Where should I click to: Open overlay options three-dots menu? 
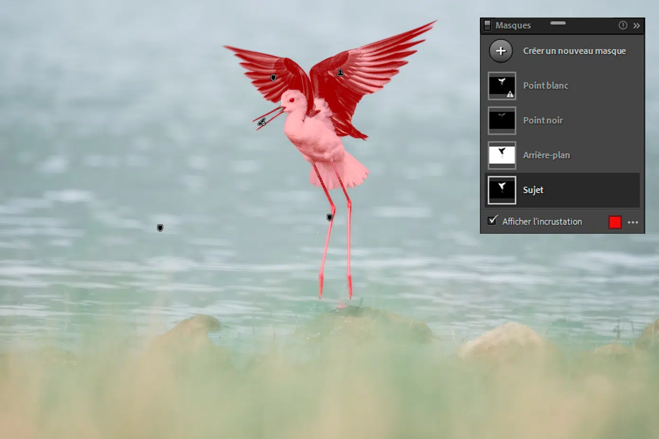[x=633, y=222]
